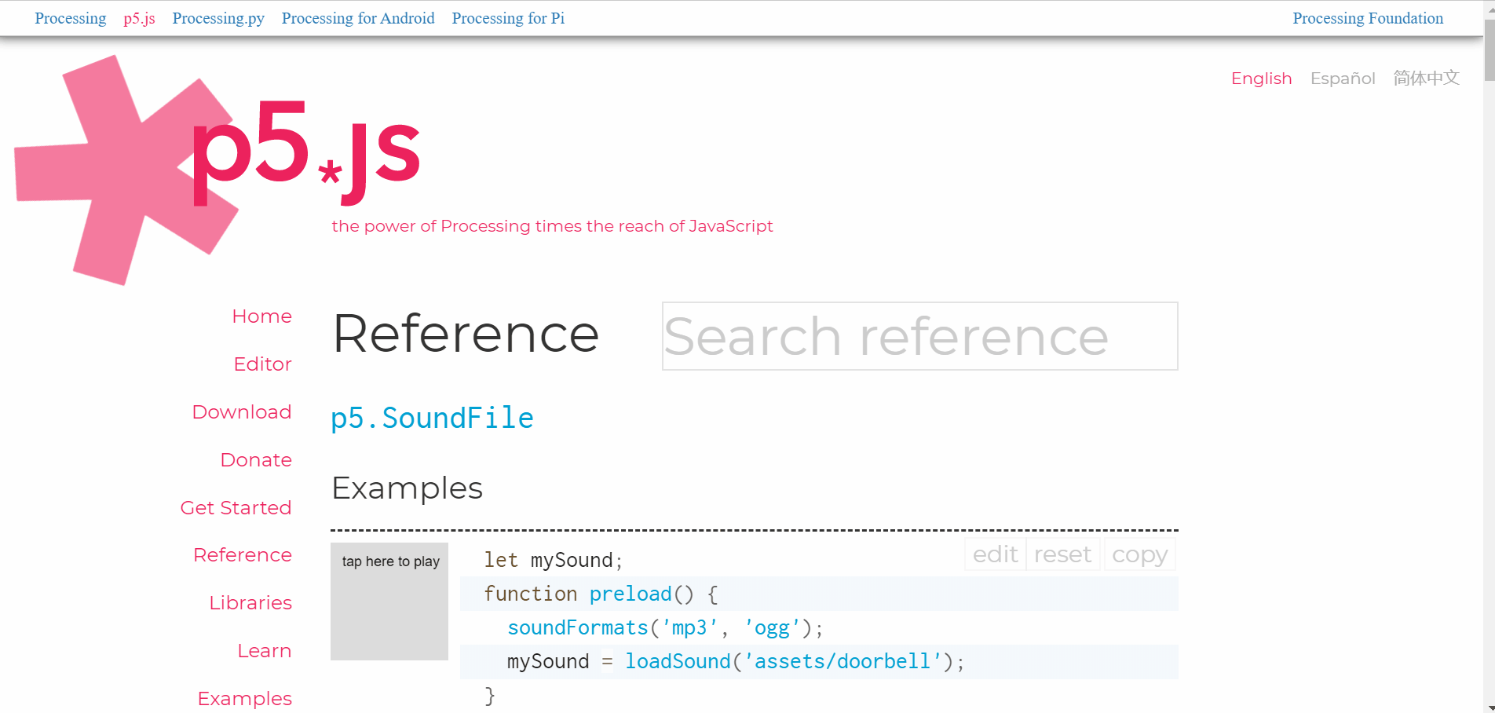Open Donate page from sidebar
Viewport: 1495px width, 713px height.
tap(256, 459)
